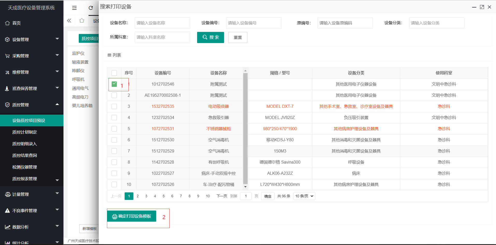
Task: Check the row for 电动吸痰器
Action: pyautogui.click(x=114, y=106)
